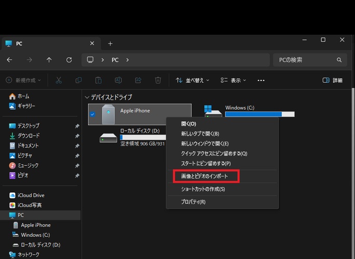Select iCloud Drive in the sidebar

31,195
